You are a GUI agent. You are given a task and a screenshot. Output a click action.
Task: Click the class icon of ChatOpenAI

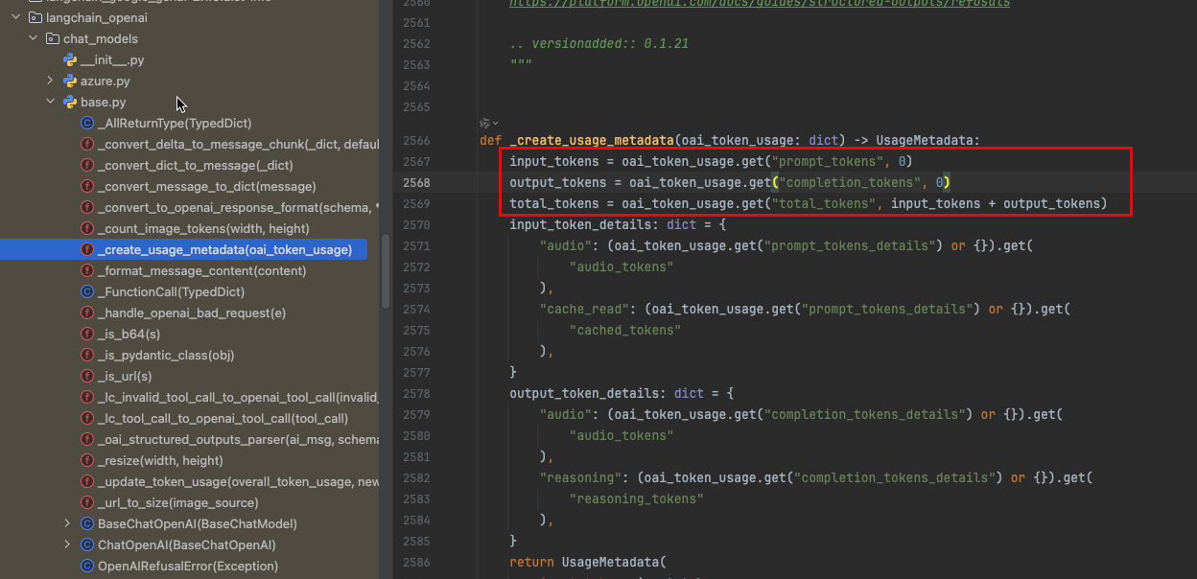point(87,544)
